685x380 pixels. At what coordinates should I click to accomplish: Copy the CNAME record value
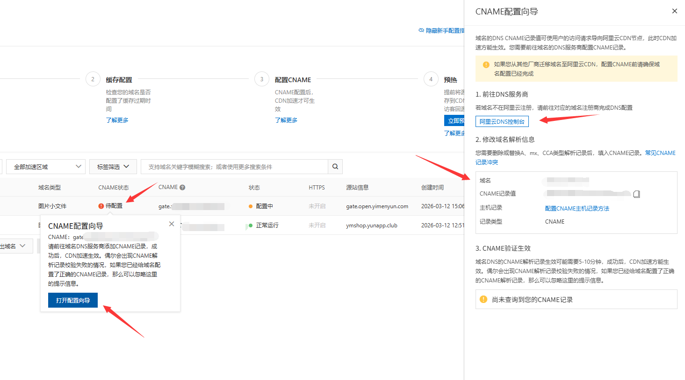pos(636,194)
